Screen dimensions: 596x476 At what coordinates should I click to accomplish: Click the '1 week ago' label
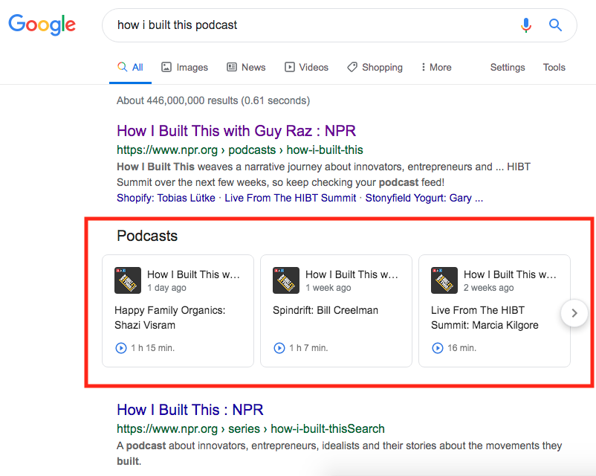click(328, 288)
